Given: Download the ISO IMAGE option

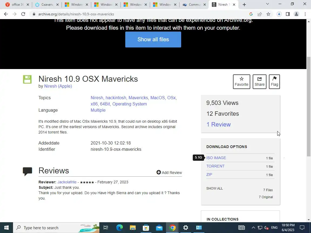Looking at the screenshot, I should [216, 158].
